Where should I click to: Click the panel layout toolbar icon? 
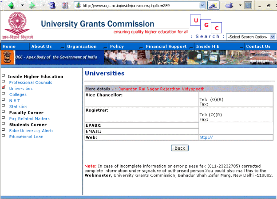click(x=248, y=5)
